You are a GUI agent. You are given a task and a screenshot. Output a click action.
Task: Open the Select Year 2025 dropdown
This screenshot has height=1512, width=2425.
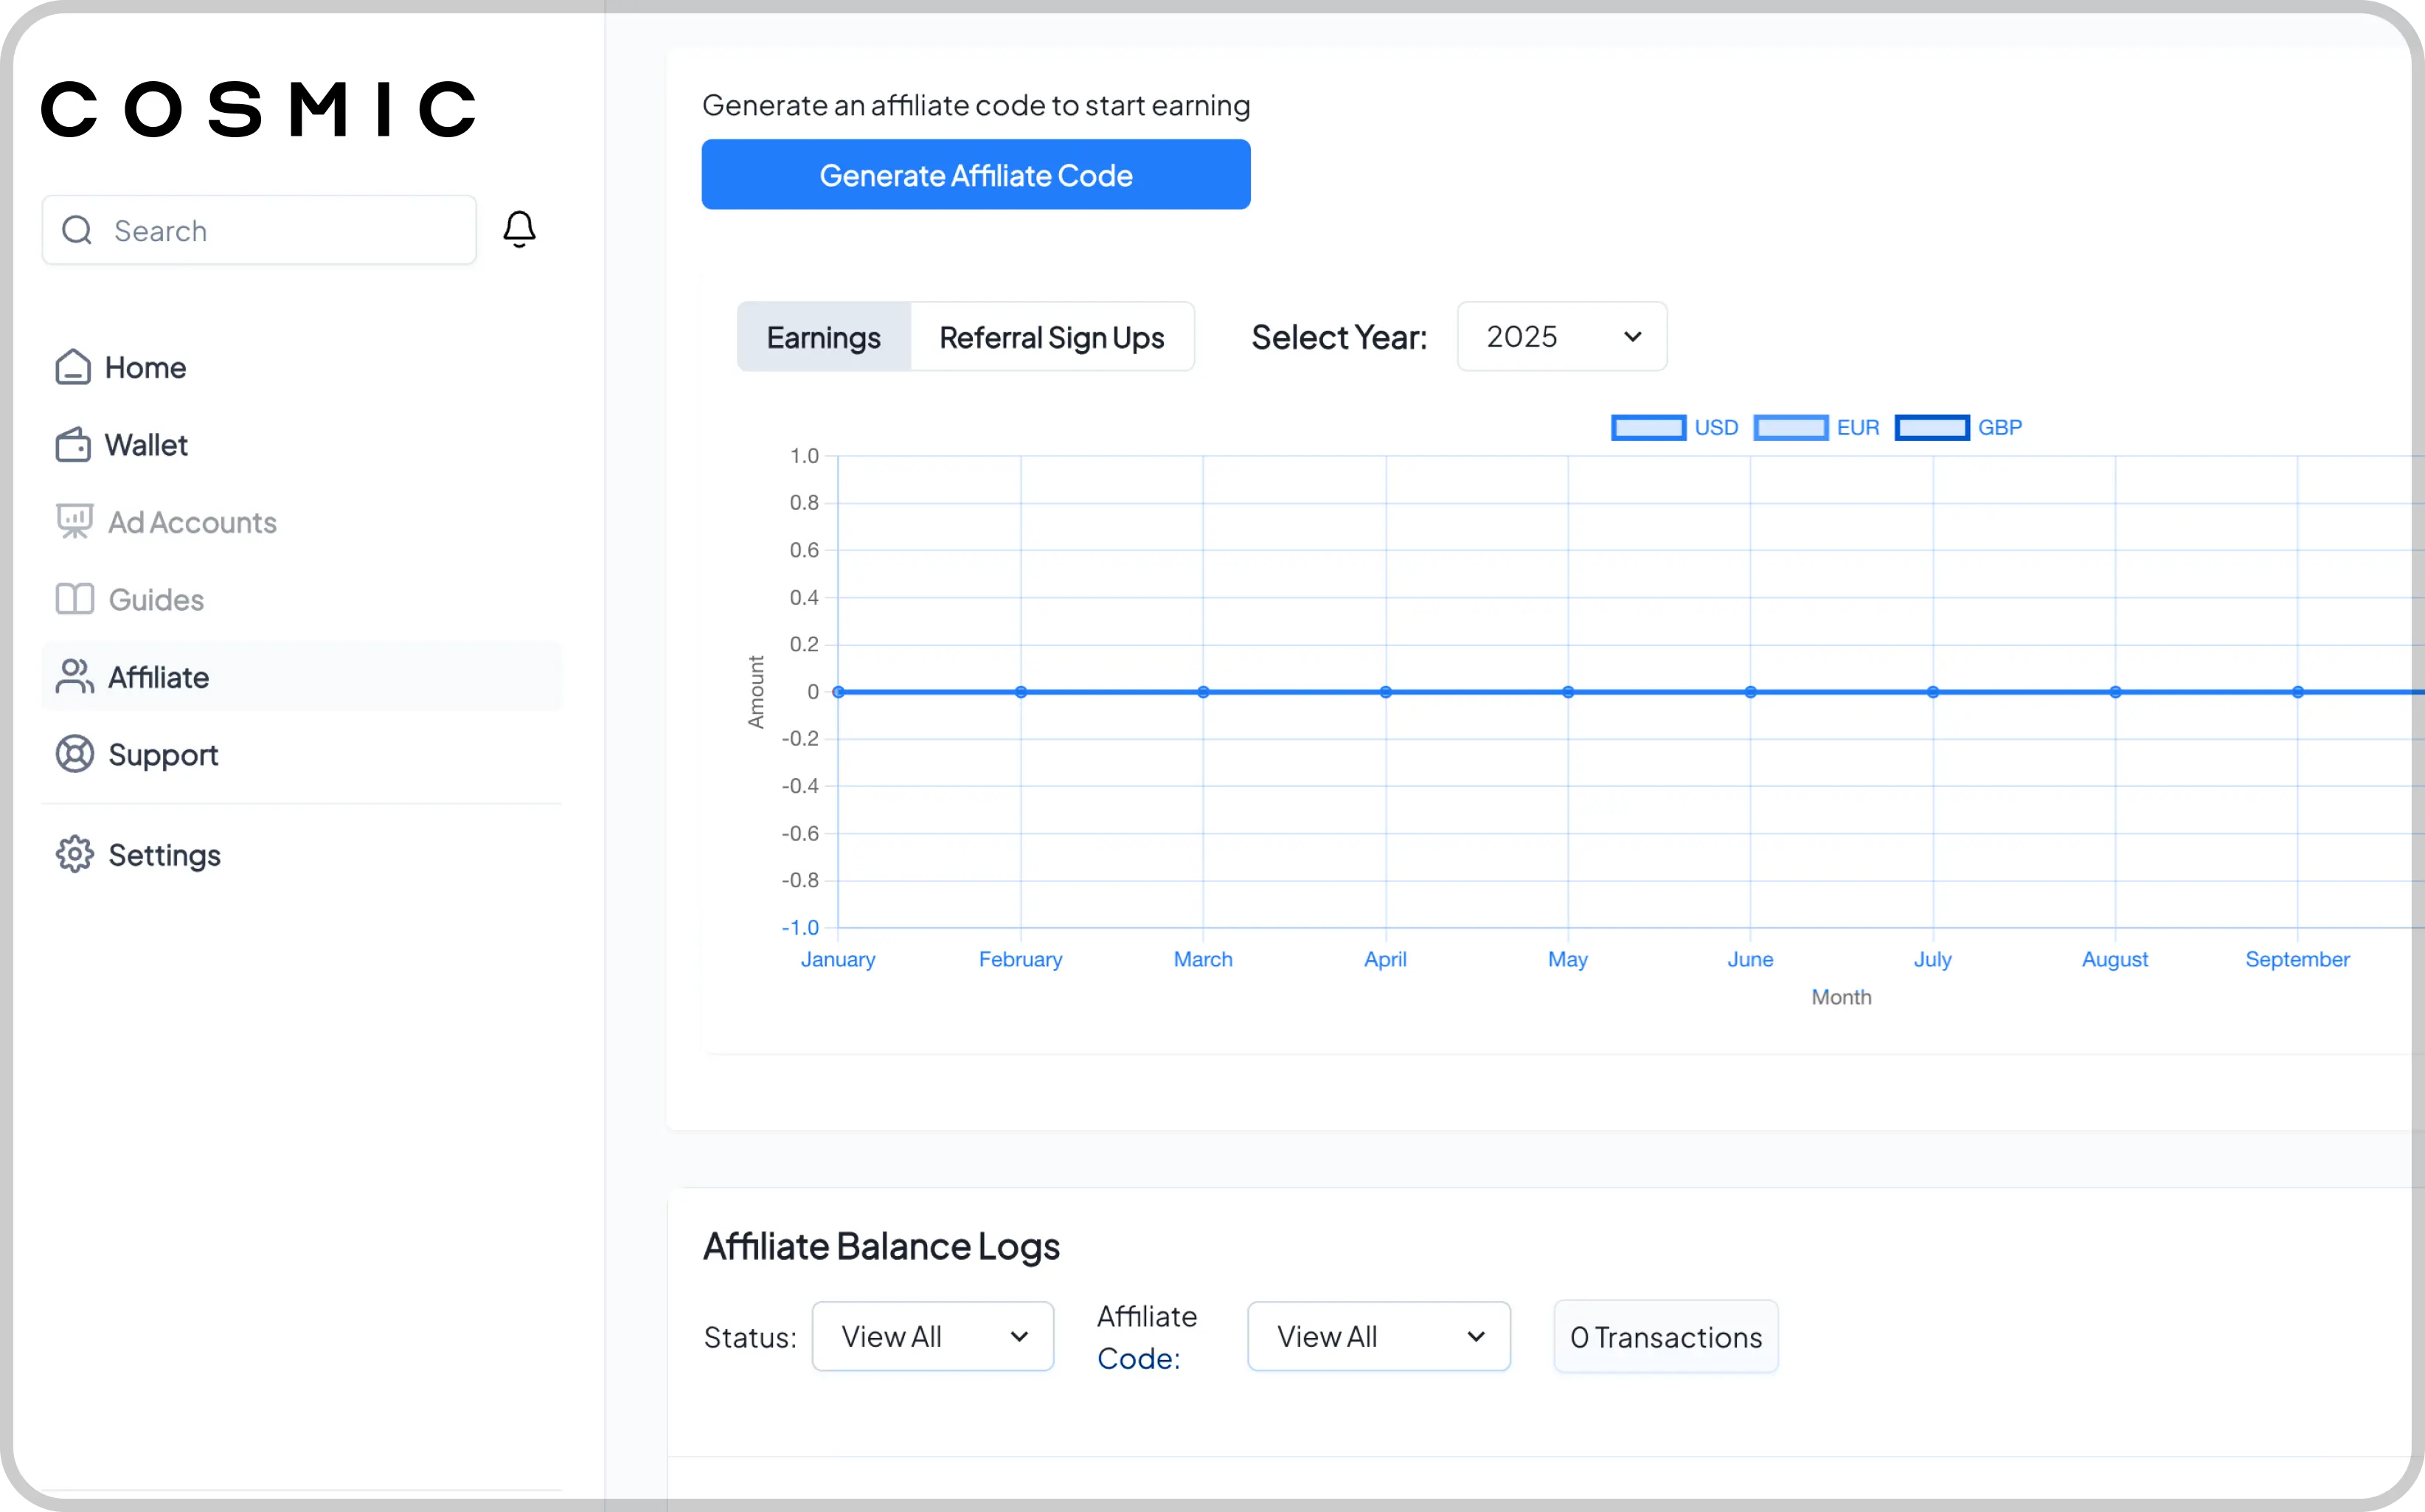[1562, 337]
